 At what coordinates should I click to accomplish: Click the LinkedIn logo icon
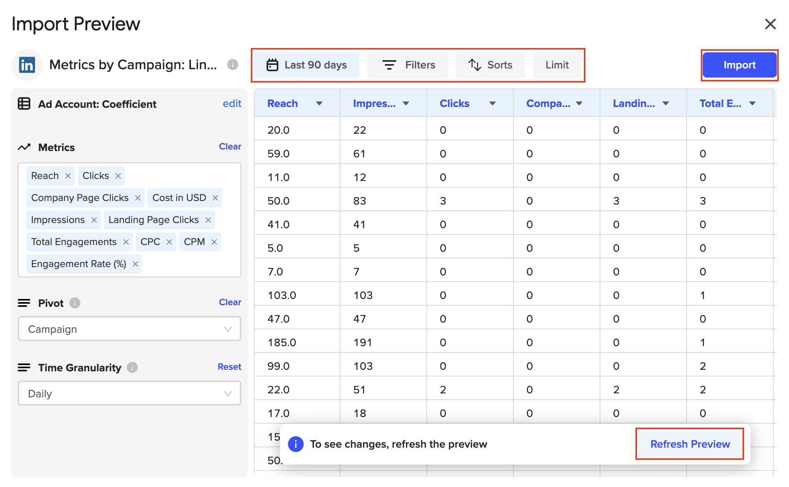[x=27, y=65]
